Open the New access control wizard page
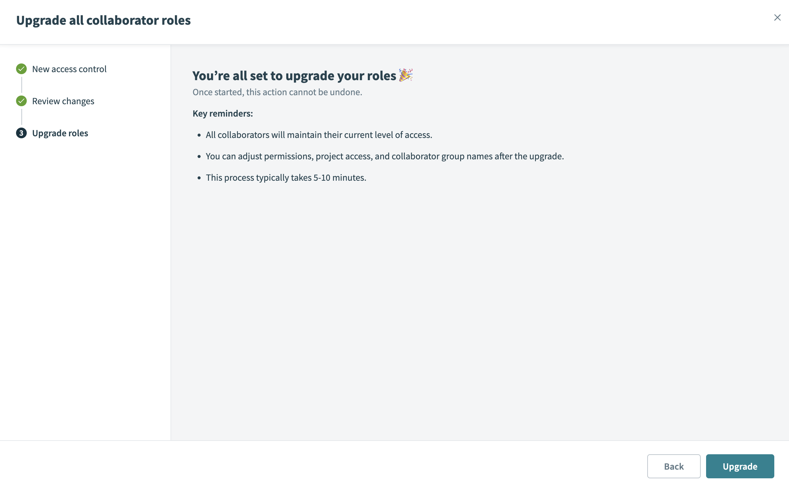Viewport: 789px width, 491px height. pyautogui.click(x=69, y=69)
